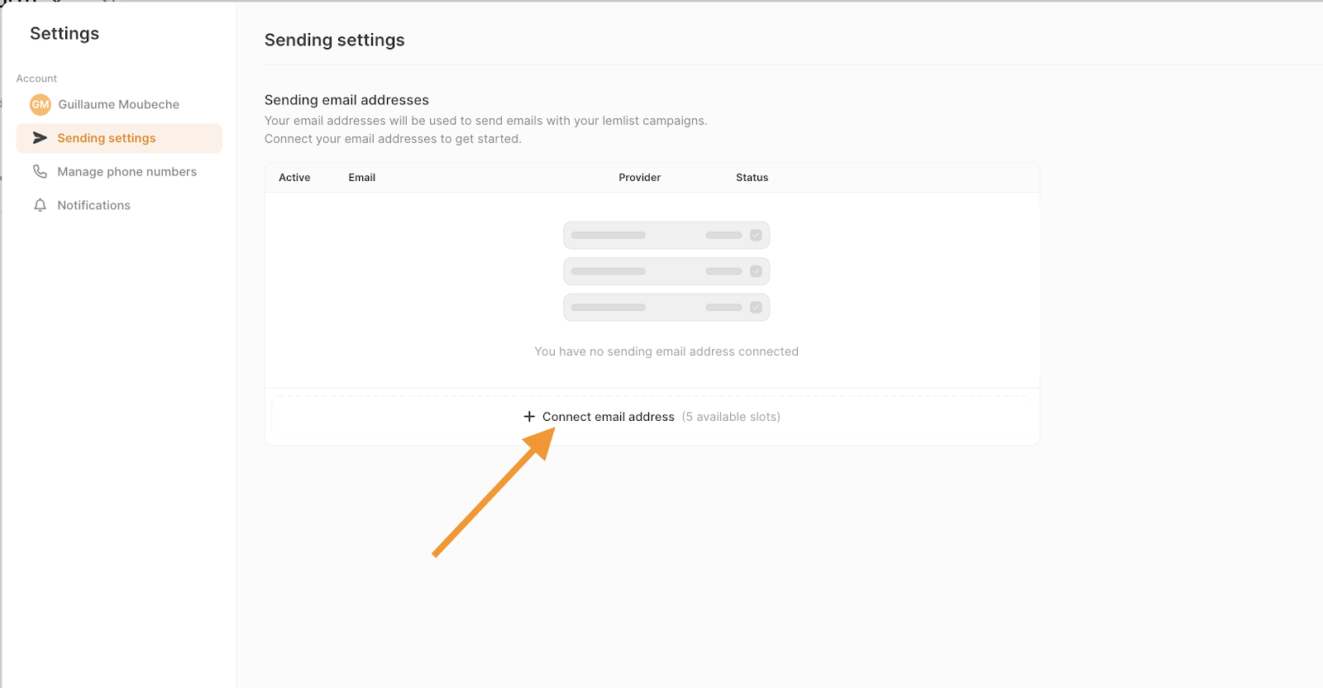Screen dimensions: 1323x688
Task: Click the Active column header
Action: [294, 178]
